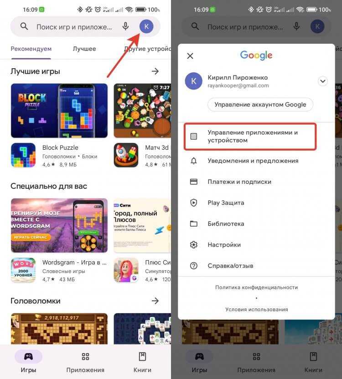Open Справка/отзыв help item
Screen dimensions: 342x379
coord(256,266)
